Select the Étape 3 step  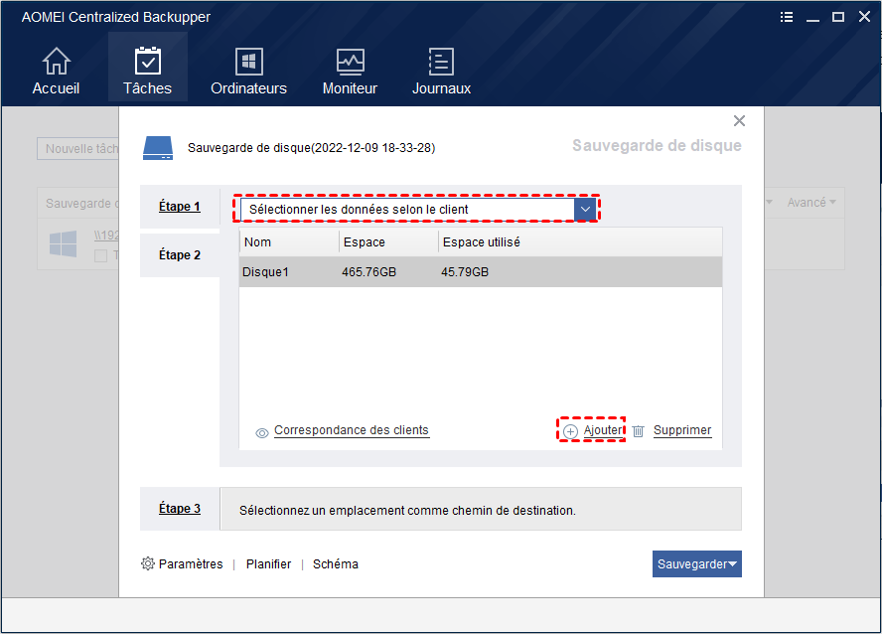(180, 509)
